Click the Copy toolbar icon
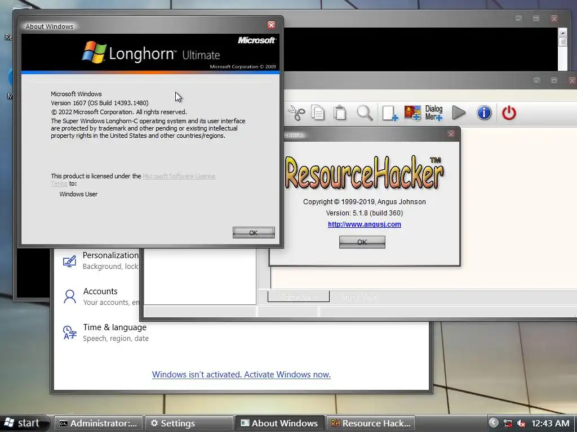Screen dimensions: 577x432 coord(318,112)
